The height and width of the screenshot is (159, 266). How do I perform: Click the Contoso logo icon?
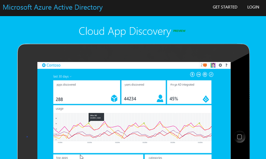pyautogui.click(x=44, y=65)
